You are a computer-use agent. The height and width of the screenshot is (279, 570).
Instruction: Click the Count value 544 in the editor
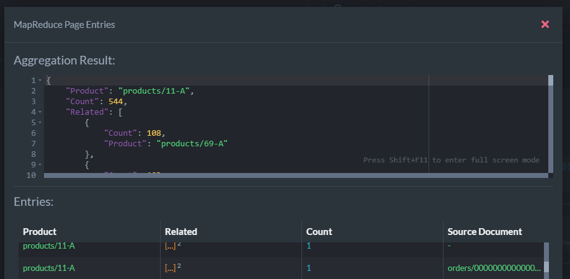[x=115, y=101]
